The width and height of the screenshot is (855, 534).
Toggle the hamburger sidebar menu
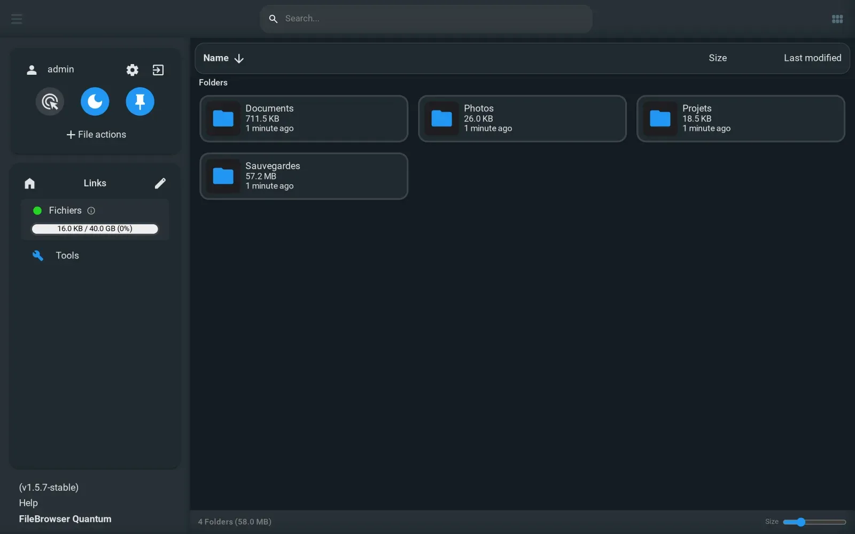point(17,19)
